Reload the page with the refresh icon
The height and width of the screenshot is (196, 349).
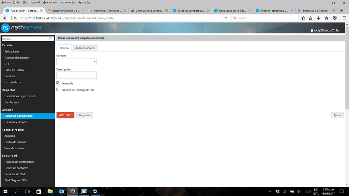tap(226, 18)
